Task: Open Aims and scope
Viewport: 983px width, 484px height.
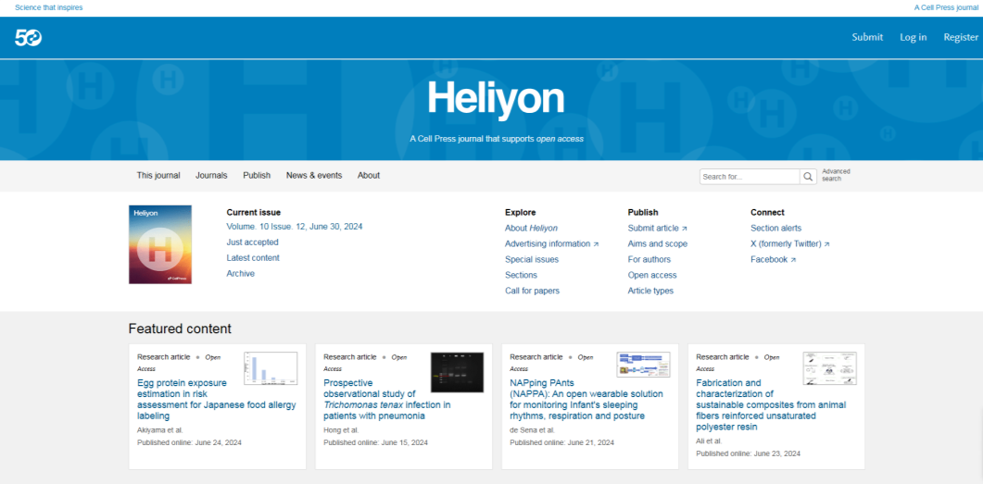Action: coord(658,243)
